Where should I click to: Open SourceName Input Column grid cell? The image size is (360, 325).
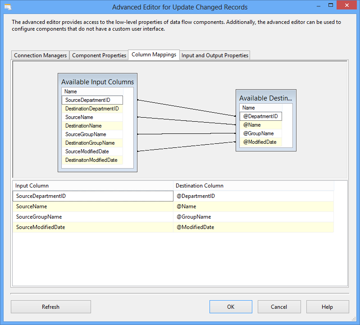click(93, 206)
